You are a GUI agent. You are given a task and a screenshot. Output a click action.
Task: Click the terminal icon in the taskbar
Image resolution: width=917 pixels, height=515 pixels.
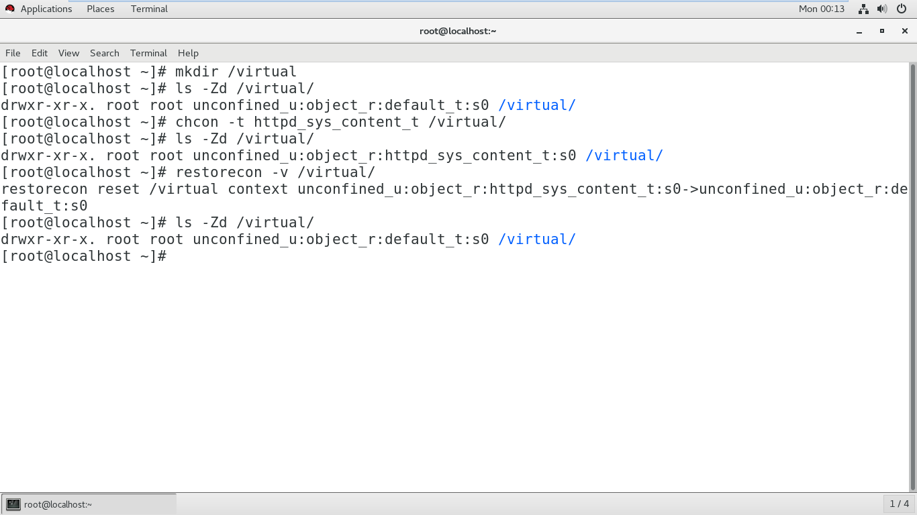13,504
